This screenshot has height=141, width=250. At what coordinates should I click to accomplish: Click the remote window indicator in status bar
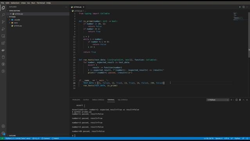2,138
